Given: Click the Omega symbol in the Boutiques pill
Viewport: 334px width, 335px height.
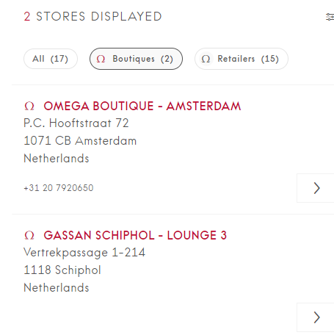Looking at the screenshot, I should [x=101, y=59].
